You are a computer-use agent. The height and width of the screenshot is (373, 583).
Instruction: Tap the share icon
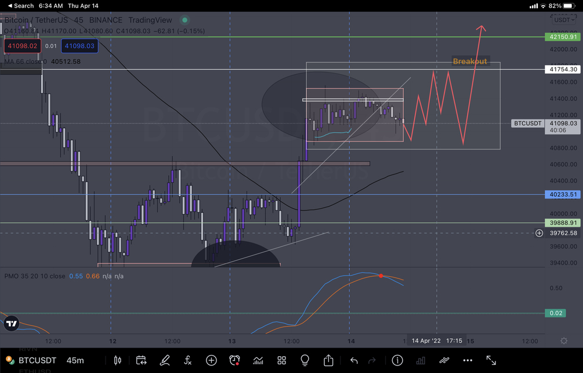pos(328,360)
